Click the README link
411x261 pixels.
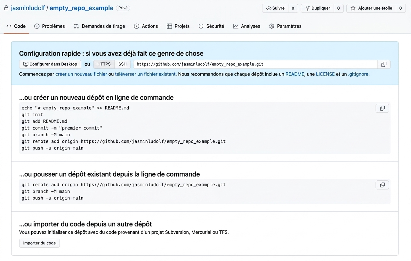(x=295, y=74)
